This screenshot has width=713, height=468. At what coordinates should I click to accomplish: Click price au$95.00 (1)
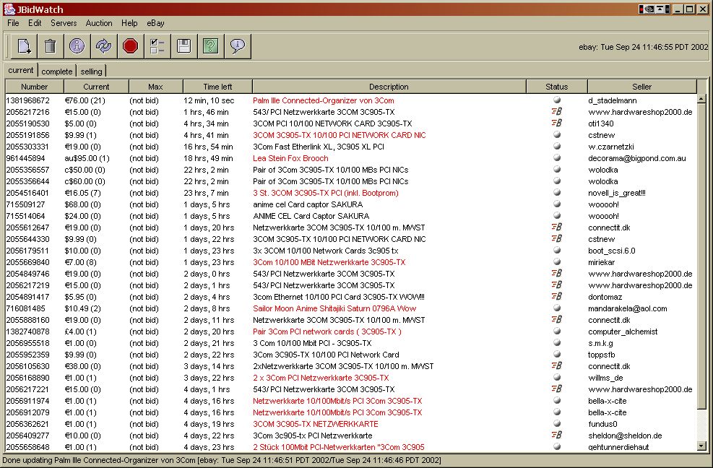click(x=87, y=158)
